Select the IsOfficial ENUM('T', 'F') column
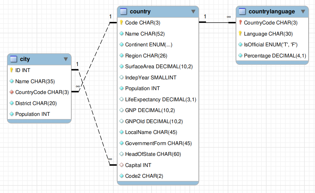 coord(272,44)
